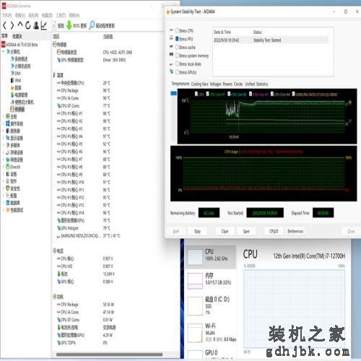The image size is (361, 361).
Task: Click the refresh icon in AIDA64 toolbar
Action: click(28, 25)
